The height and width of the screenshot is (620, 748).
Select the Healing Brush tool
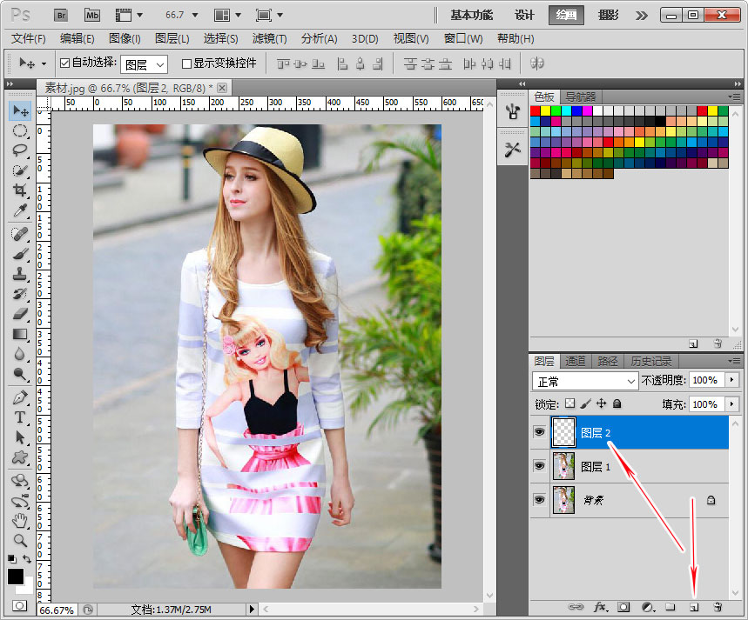(x=20, y=234)
